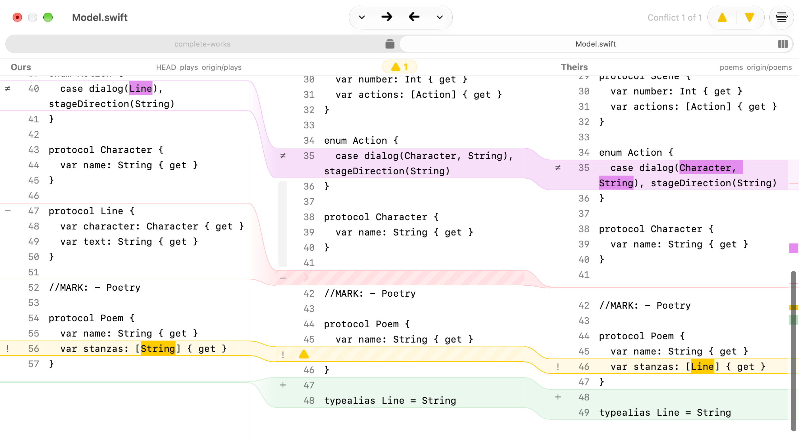Click the green addition marker in the overview ruler
The height and width of the screenshot is (439, 799).
794,320
